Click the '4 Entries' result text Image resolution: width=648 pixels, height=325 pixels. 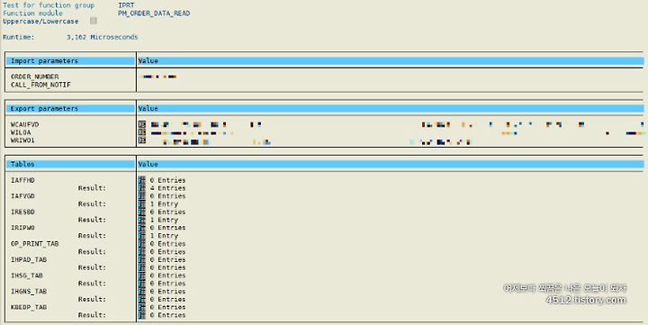167,188
